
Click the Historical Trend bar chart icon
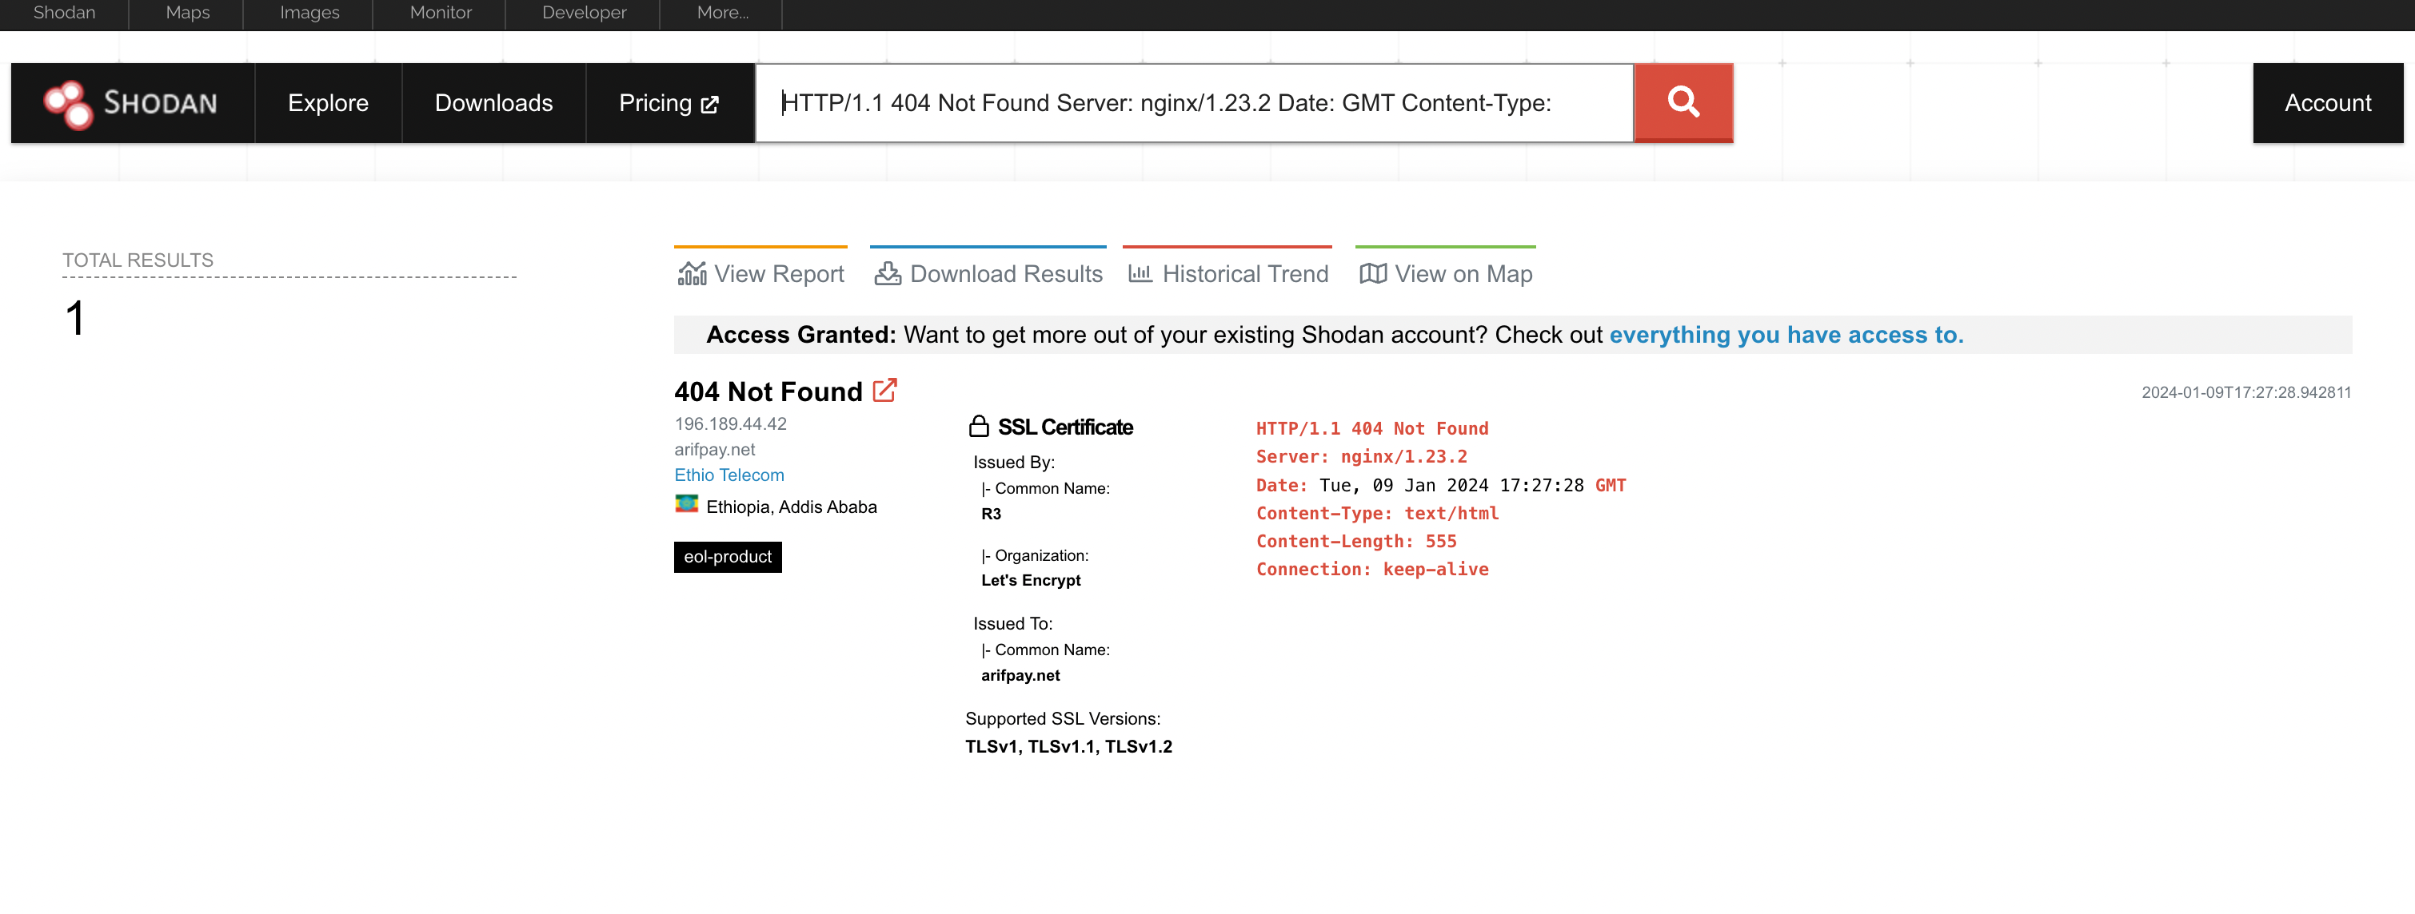(1140, 273)
